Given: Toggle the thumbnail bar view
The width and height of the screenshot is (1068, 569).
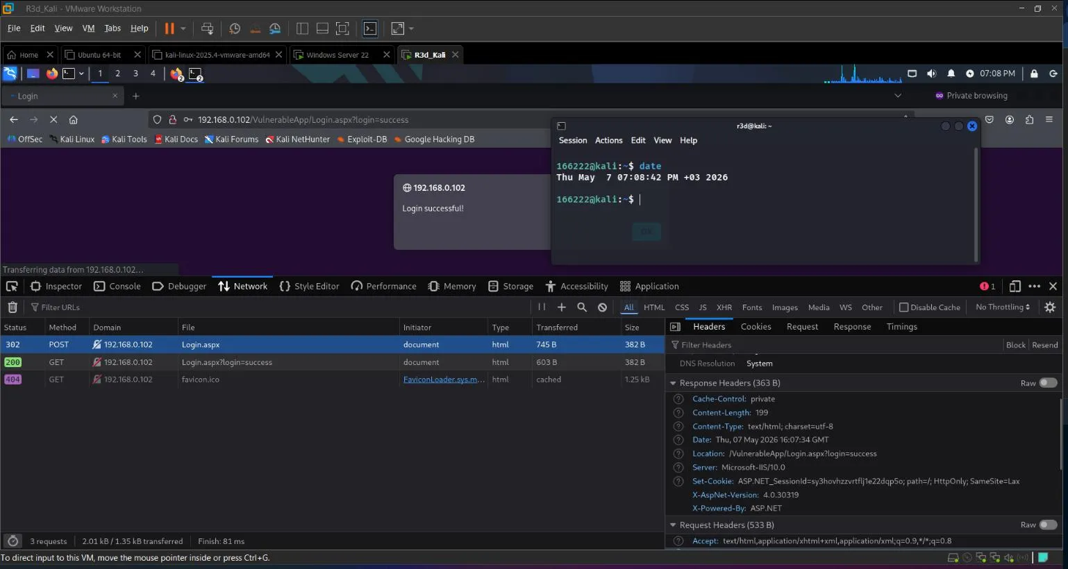Looking at the screenshot, I should tap(322, 28).
